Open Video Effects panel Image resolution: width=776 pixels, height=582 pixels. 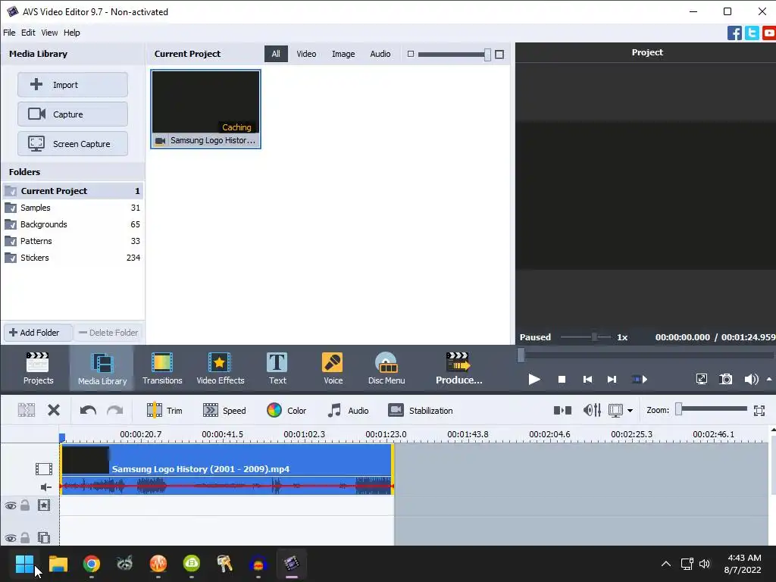click(221, 368)
